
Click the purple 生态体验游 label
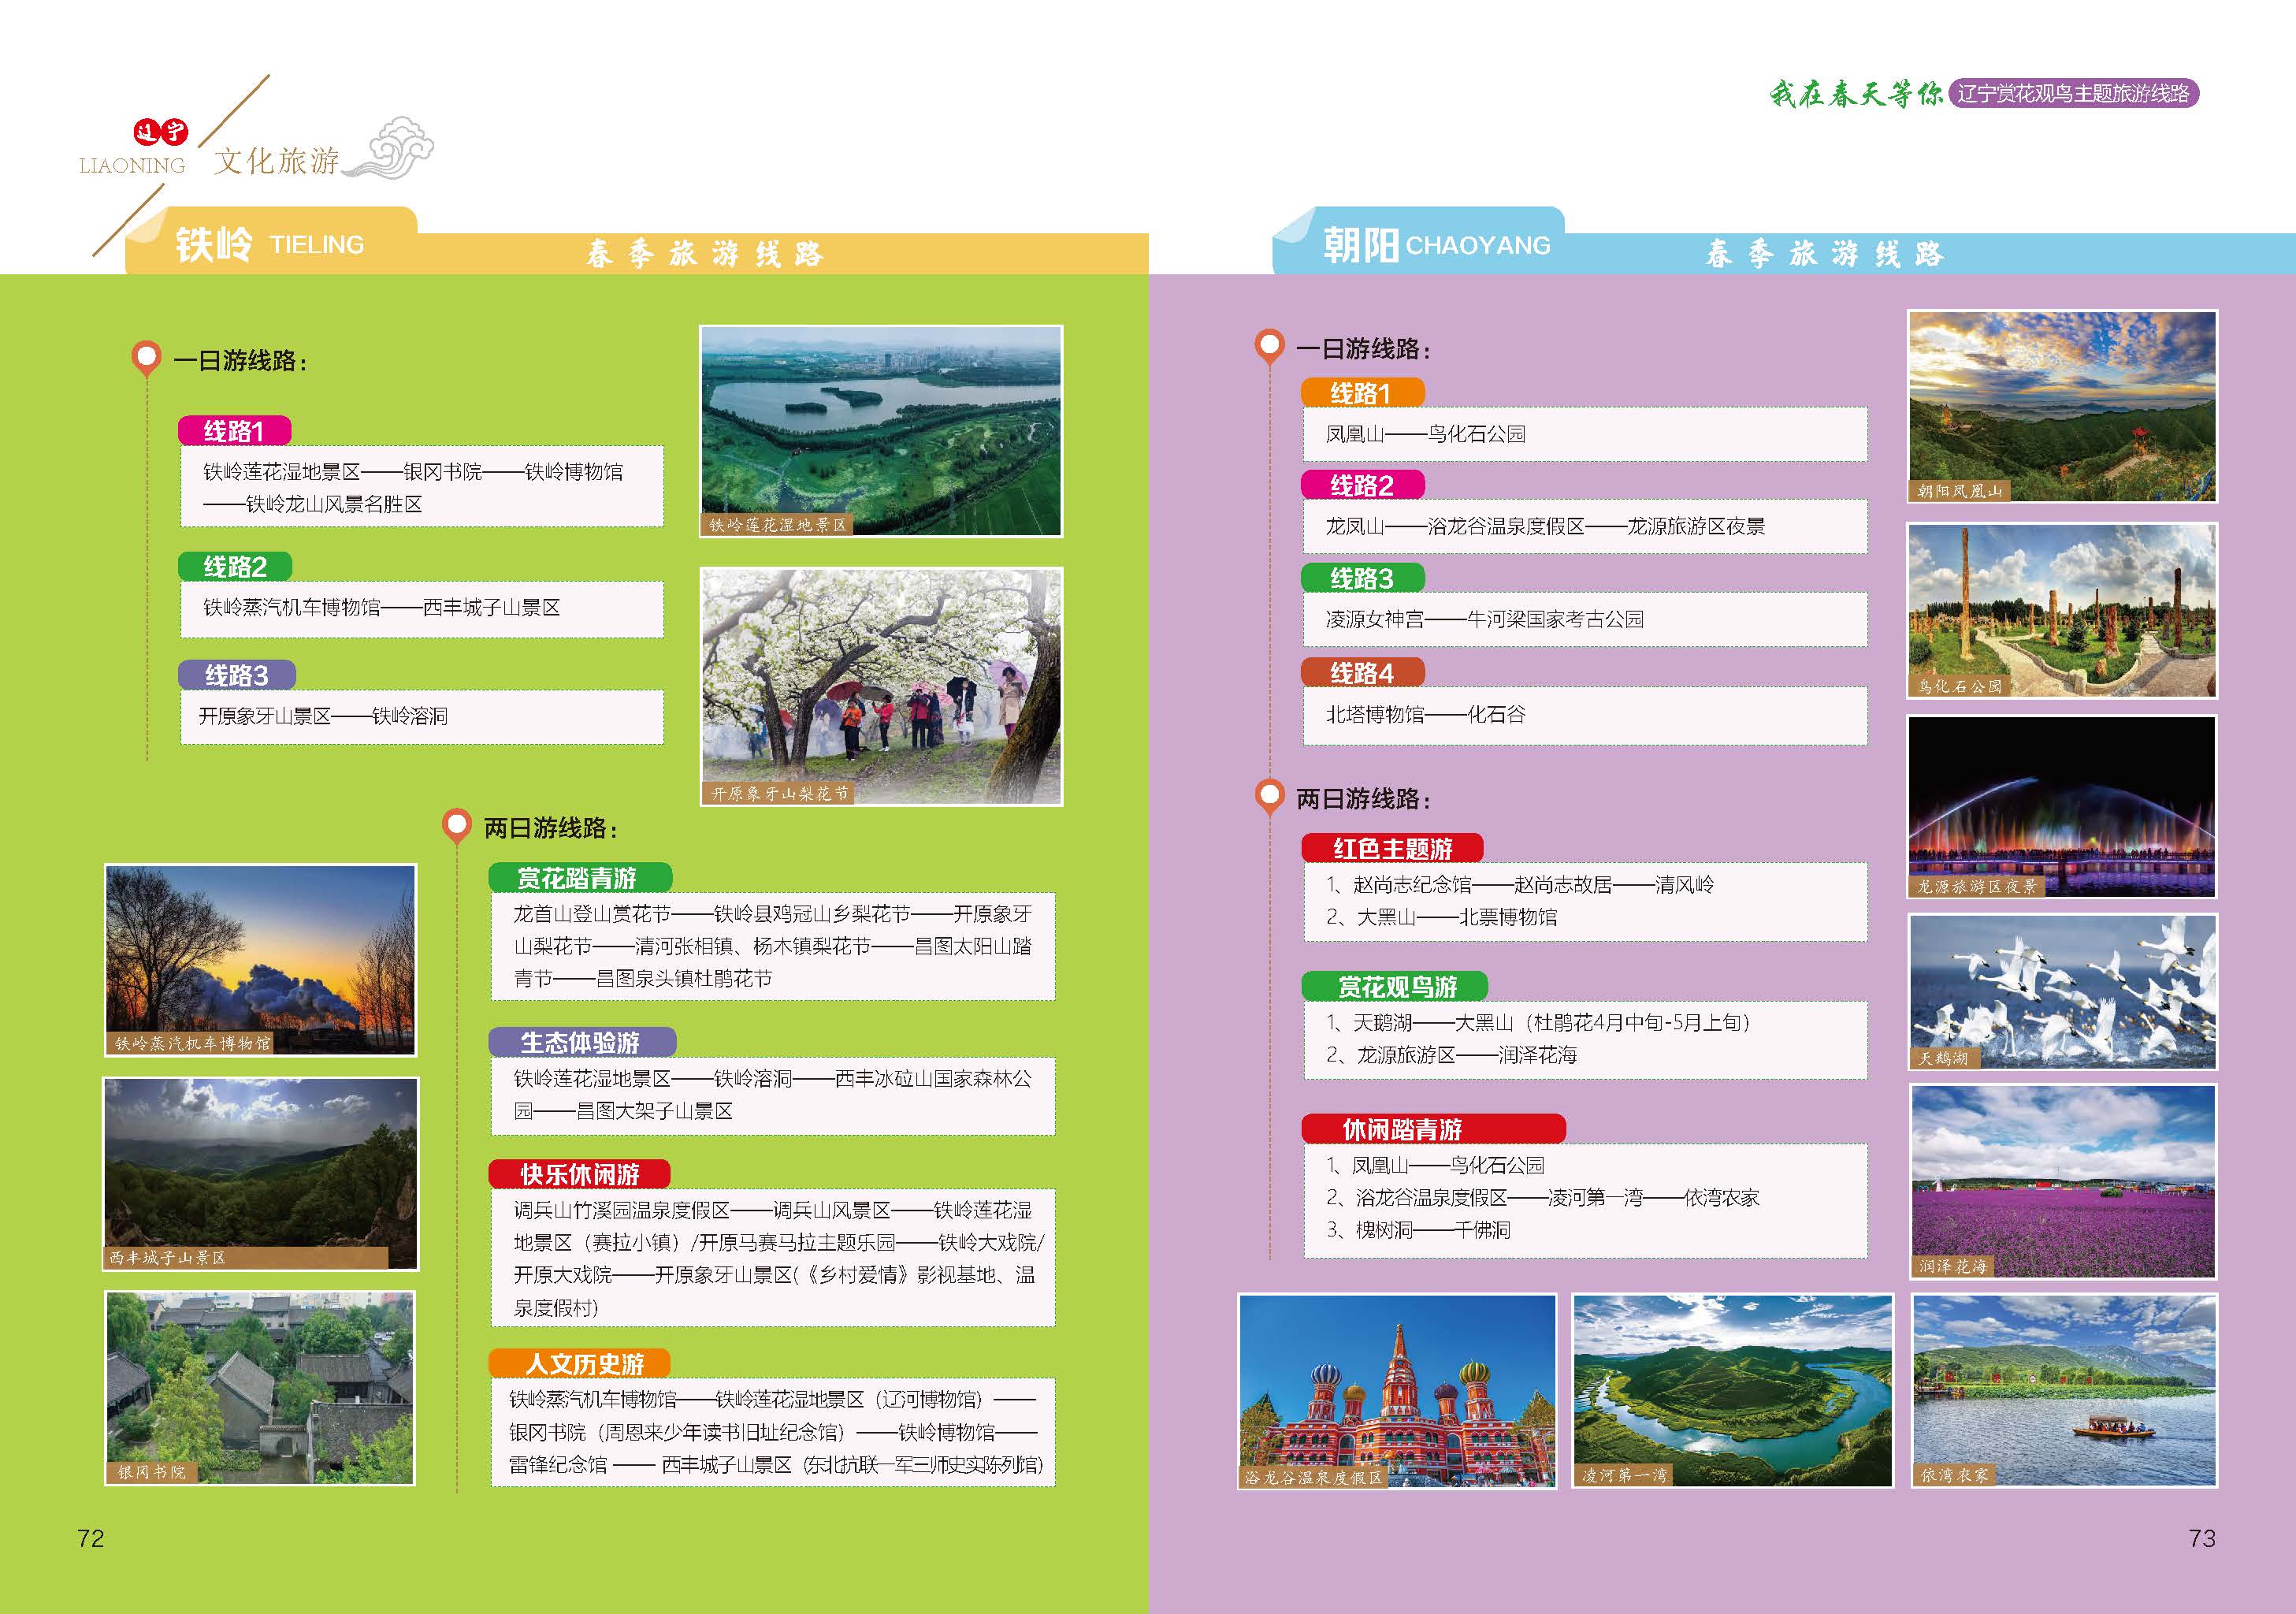click(581, 1042)
